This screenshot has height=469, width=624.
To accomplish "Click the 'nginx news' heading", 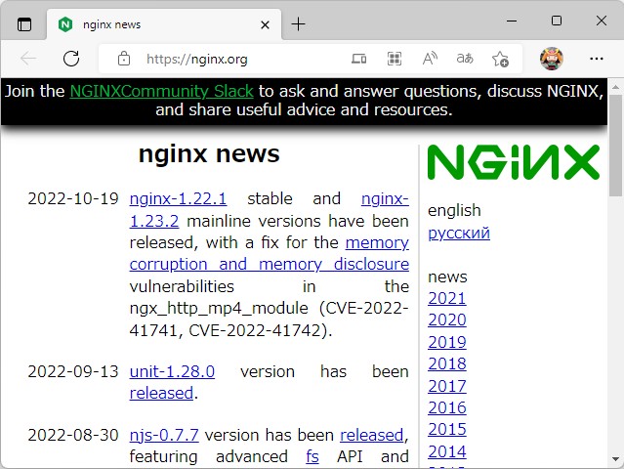I will 209,154.
